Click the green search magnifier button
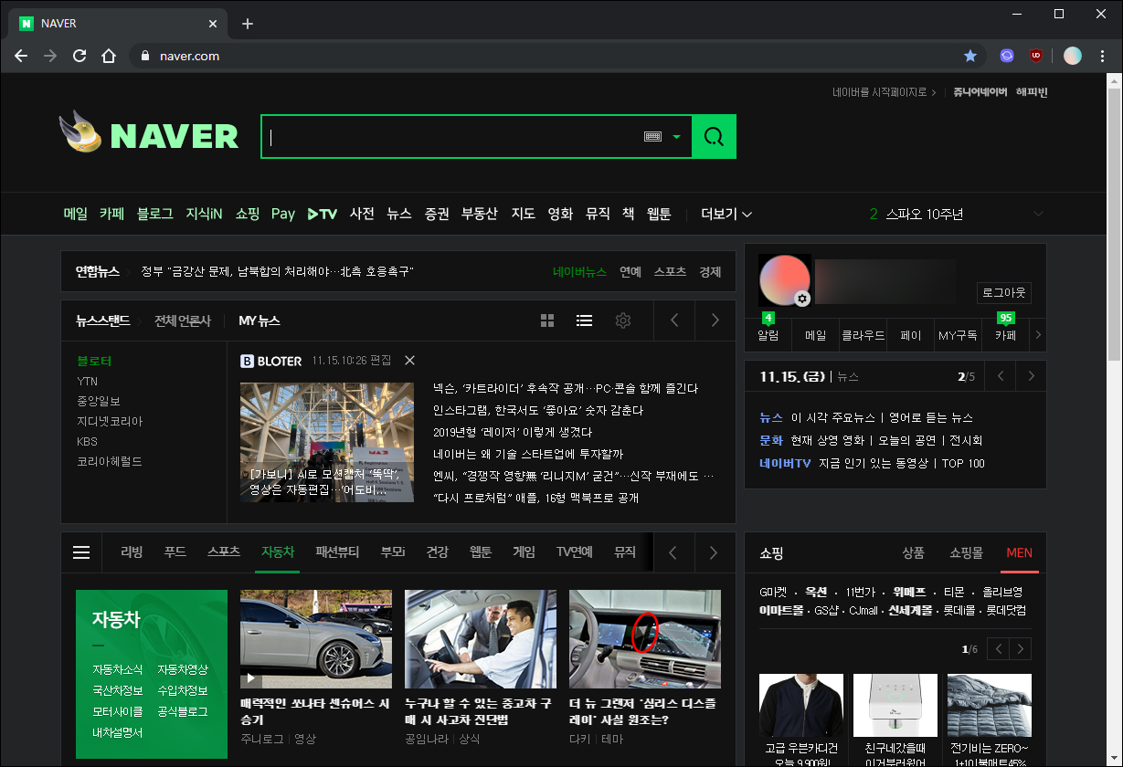Image resolution: width=1123 pixels, height=767 pixels. click(x=714, y=137)
